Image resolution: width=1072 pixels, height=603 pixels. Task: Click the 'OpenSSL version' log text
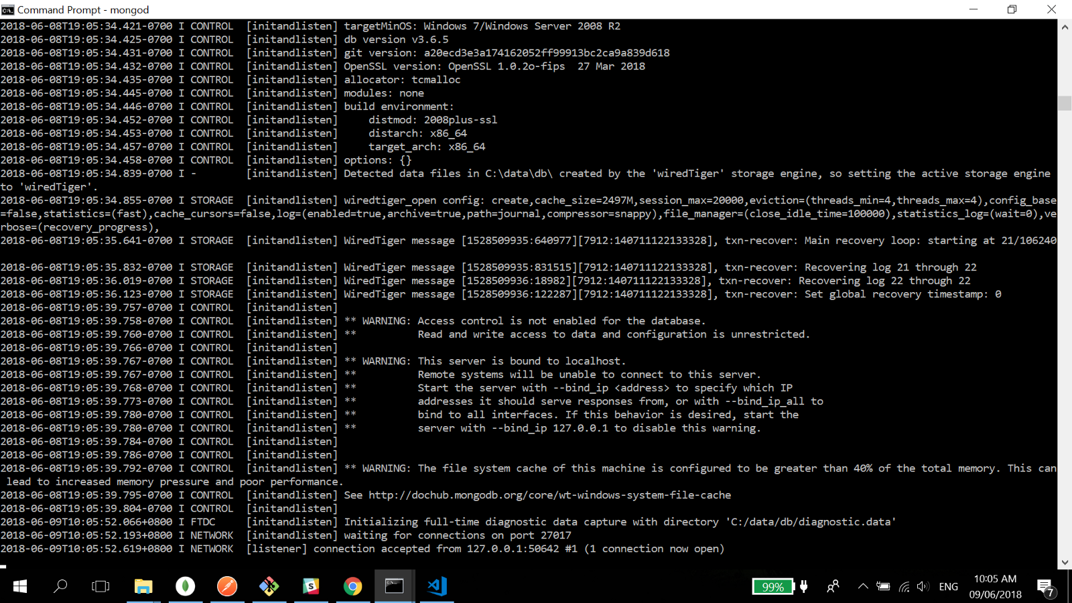(494, 66)
